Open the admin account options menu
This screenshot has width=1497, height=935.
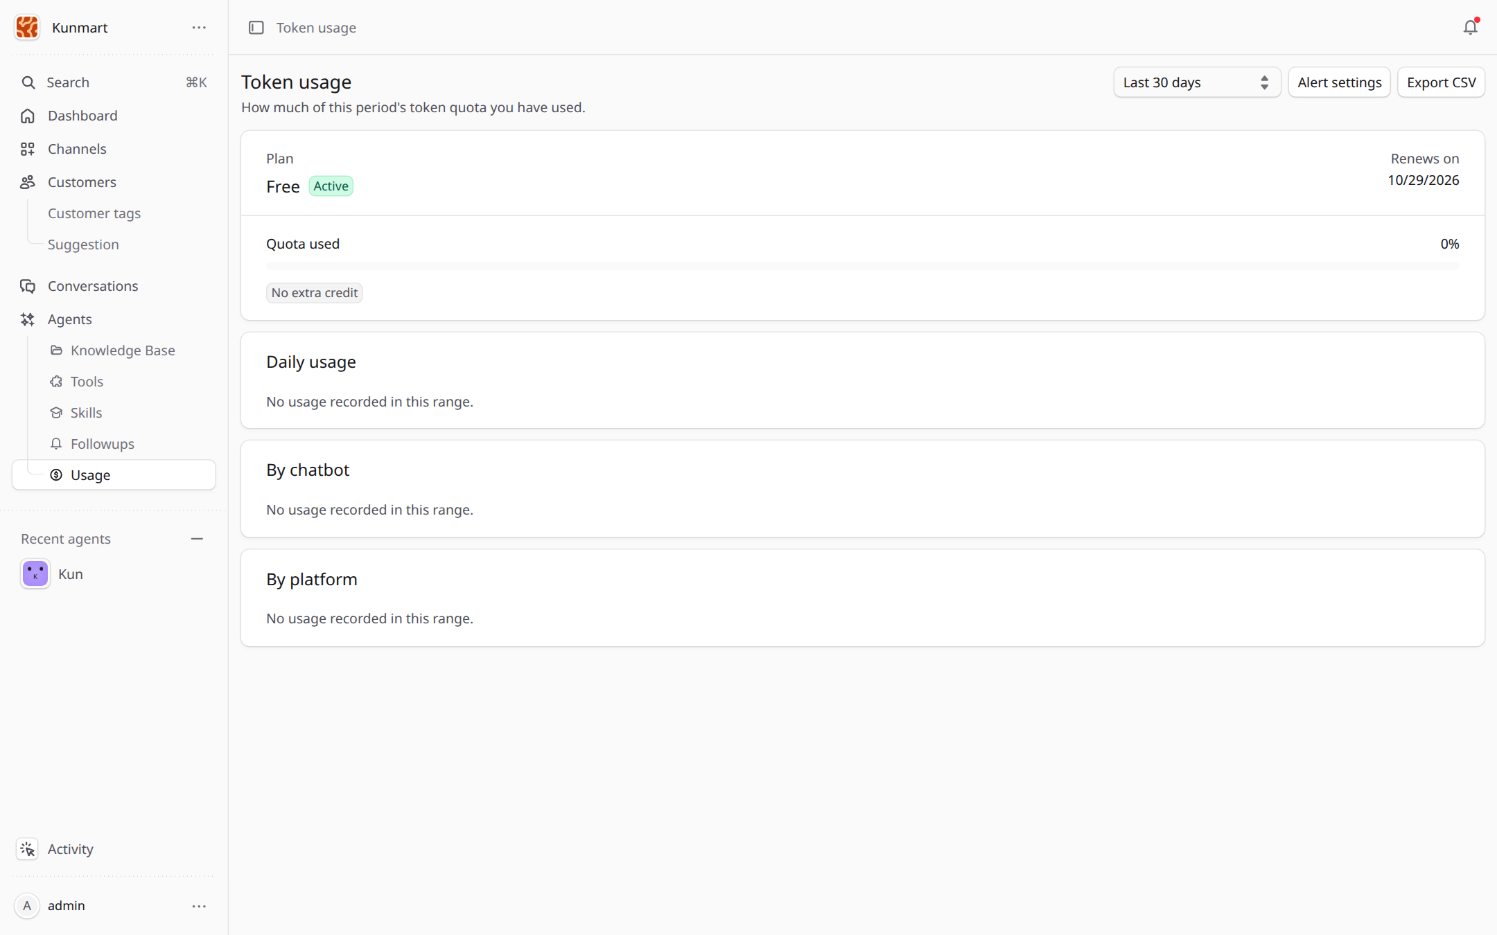pos(199,906)
